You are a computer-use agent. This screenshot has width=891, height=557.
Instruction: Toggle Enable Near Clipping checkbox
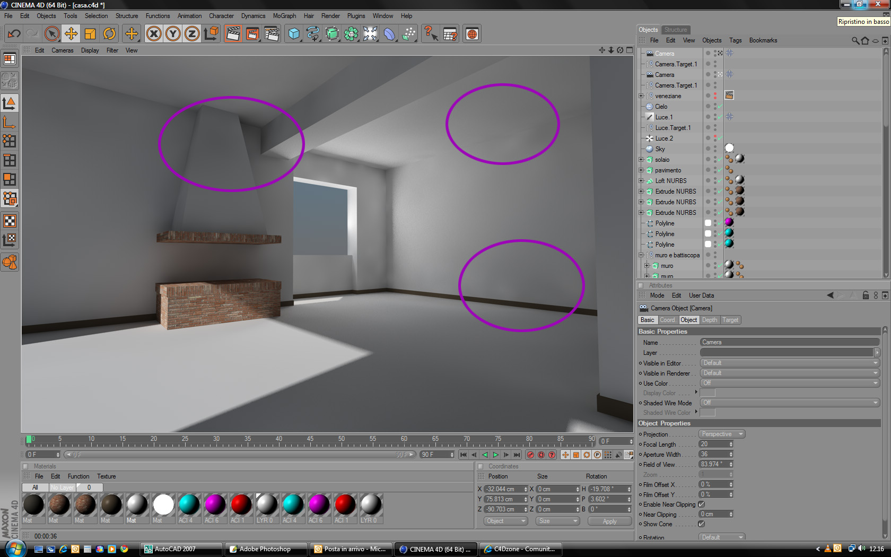702,504
